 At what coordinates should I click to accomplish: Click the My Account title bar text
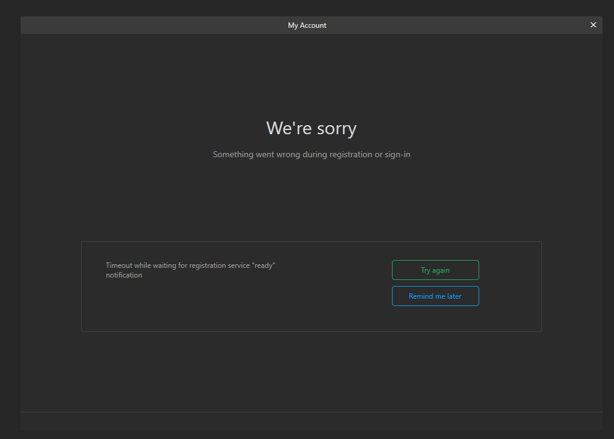coord(307,25)
